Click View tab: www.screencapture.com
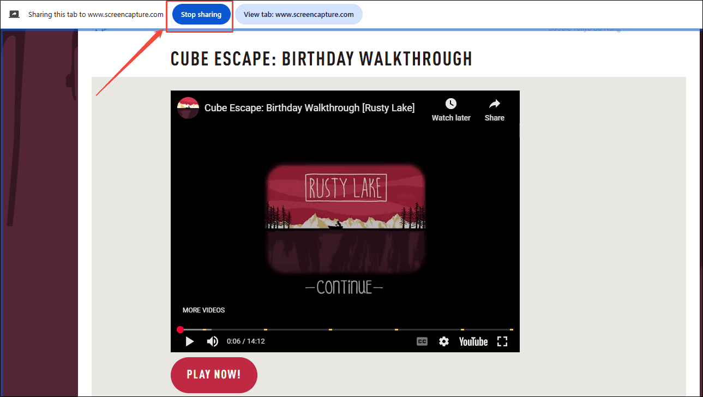Viewport: 703px width, 397px height. point(299,14)
